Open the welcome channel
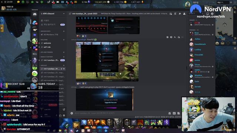 coord(53,43)
